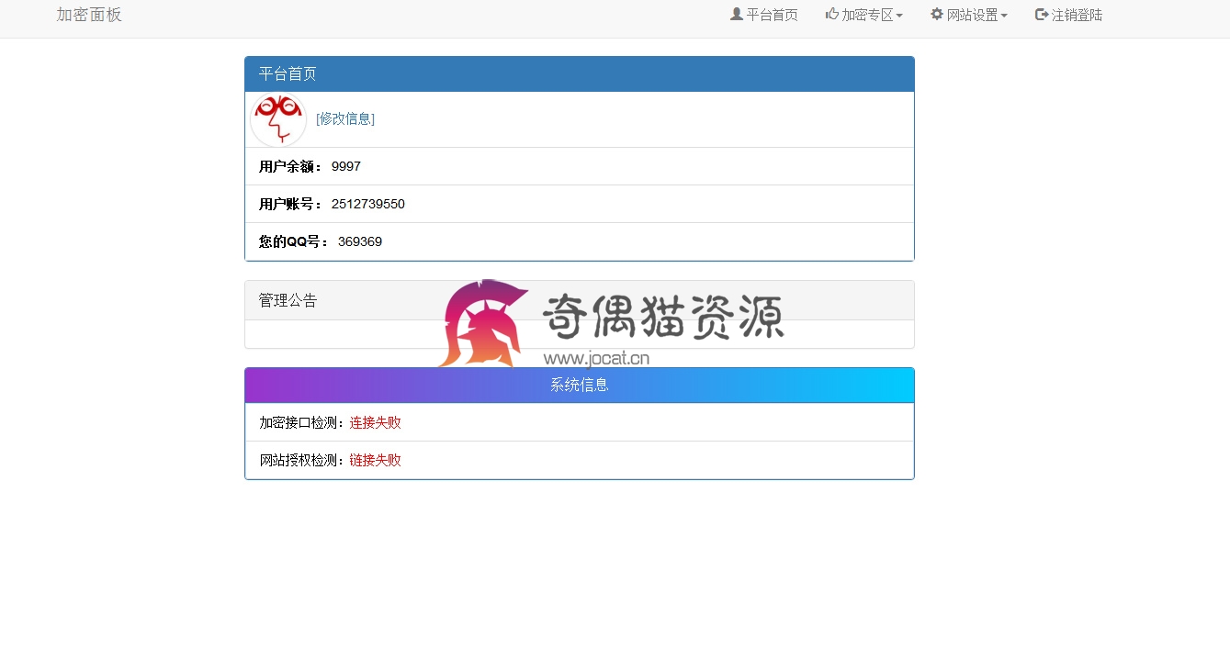
Task: Click the account number 2512739550
Action: coord(368,204)
